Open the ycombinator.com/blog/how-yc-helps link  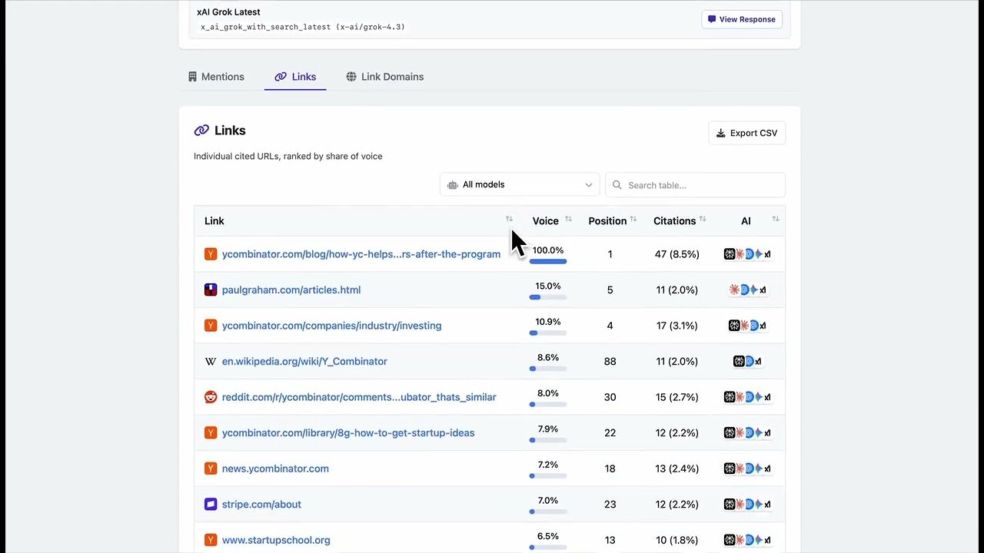(361, 254)
